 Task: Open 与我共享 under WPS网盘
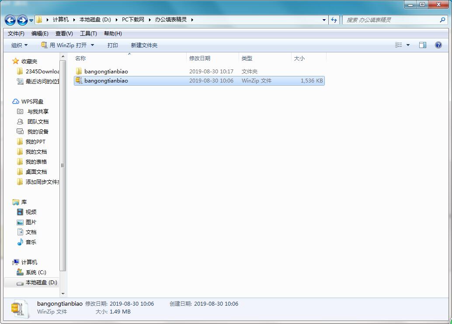click(33, 111)
